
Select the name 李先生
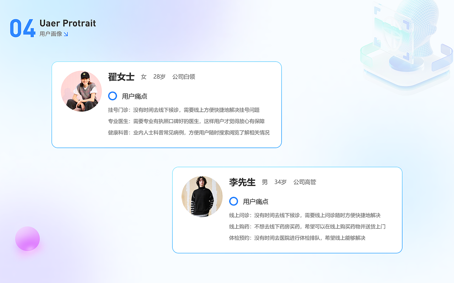tap(242, 182)
